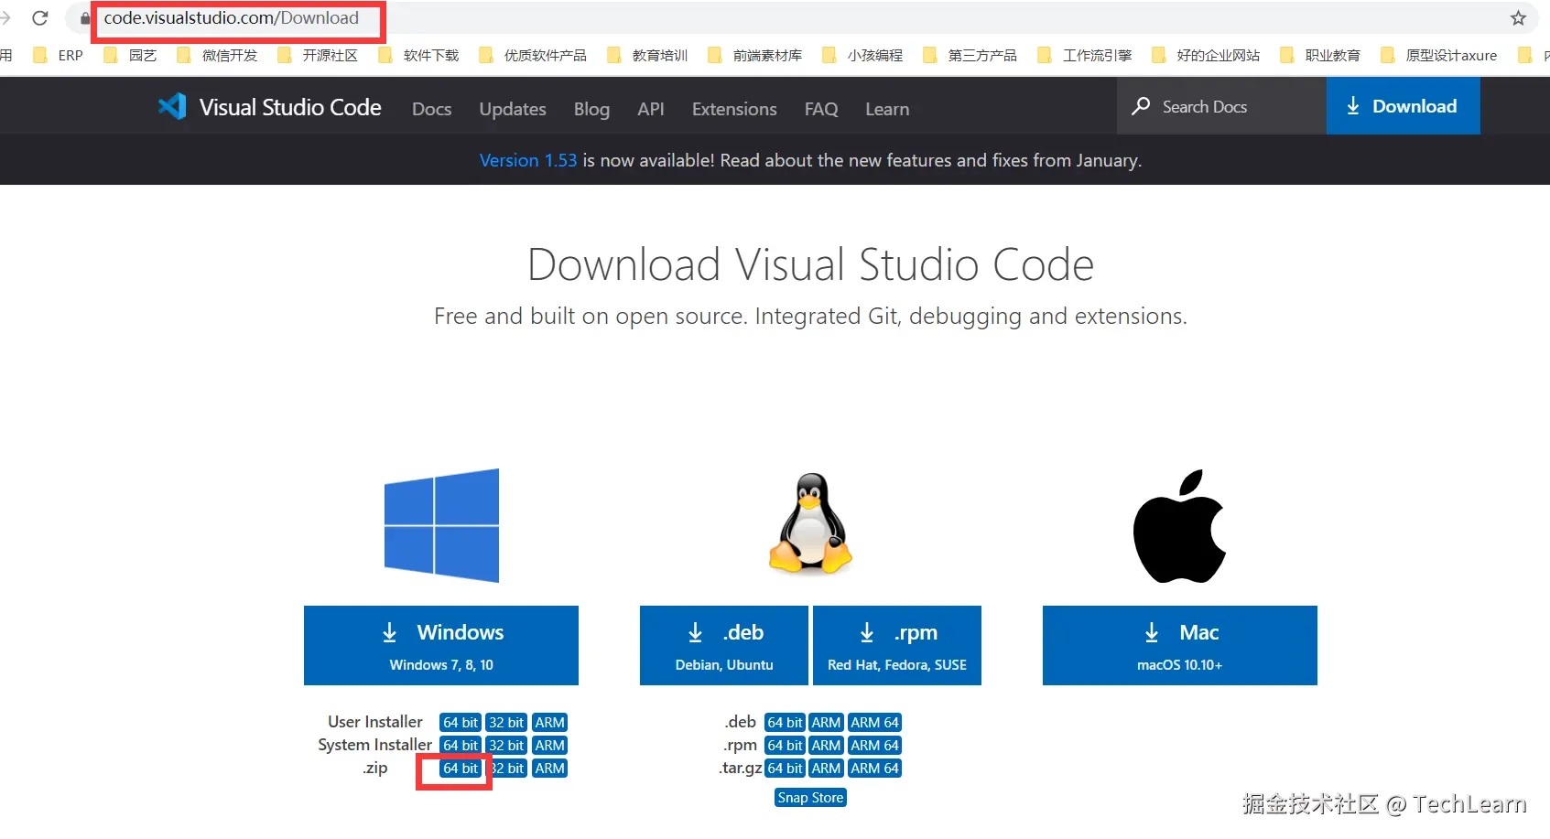Screen dimensions: 1550x839
Task: Open the 原型设计axure bookmark folder
Action: 1439,56
